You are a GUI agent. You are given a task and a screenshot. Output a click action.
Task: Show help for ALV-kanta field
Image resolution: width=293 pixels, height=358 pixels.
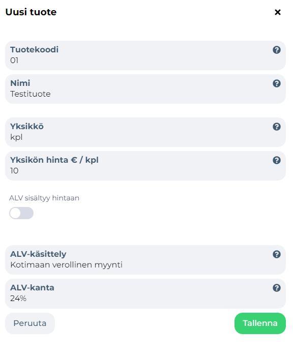pyautogui.click(x=277, y=288)
